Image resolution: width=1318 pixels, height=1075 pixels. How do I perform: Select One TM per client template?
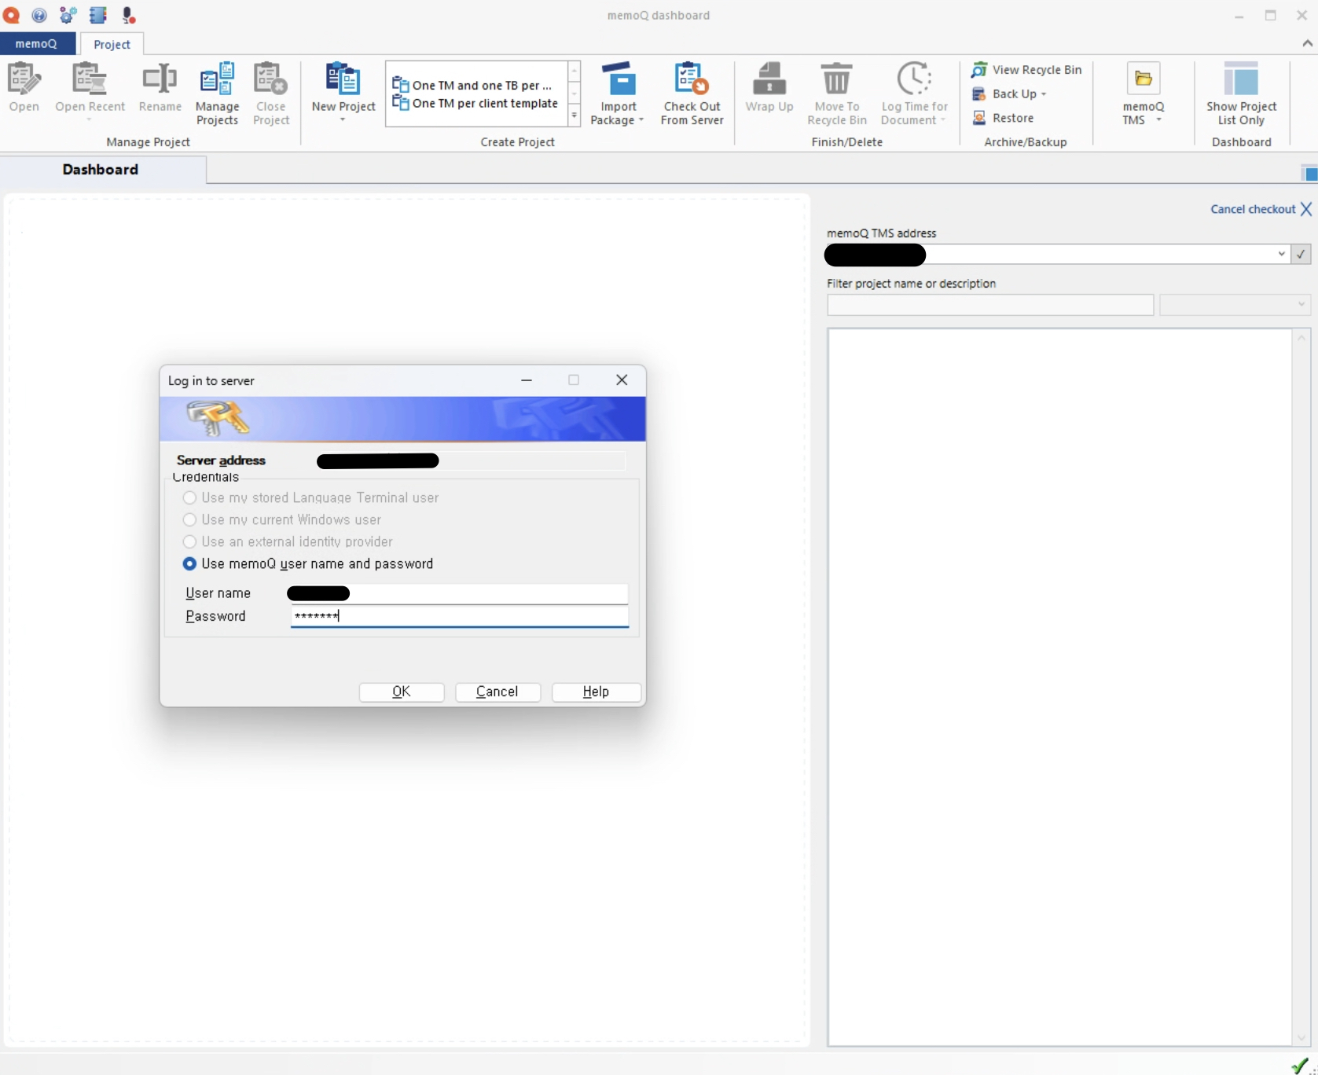pyautogui.click(x=475, y=103)
